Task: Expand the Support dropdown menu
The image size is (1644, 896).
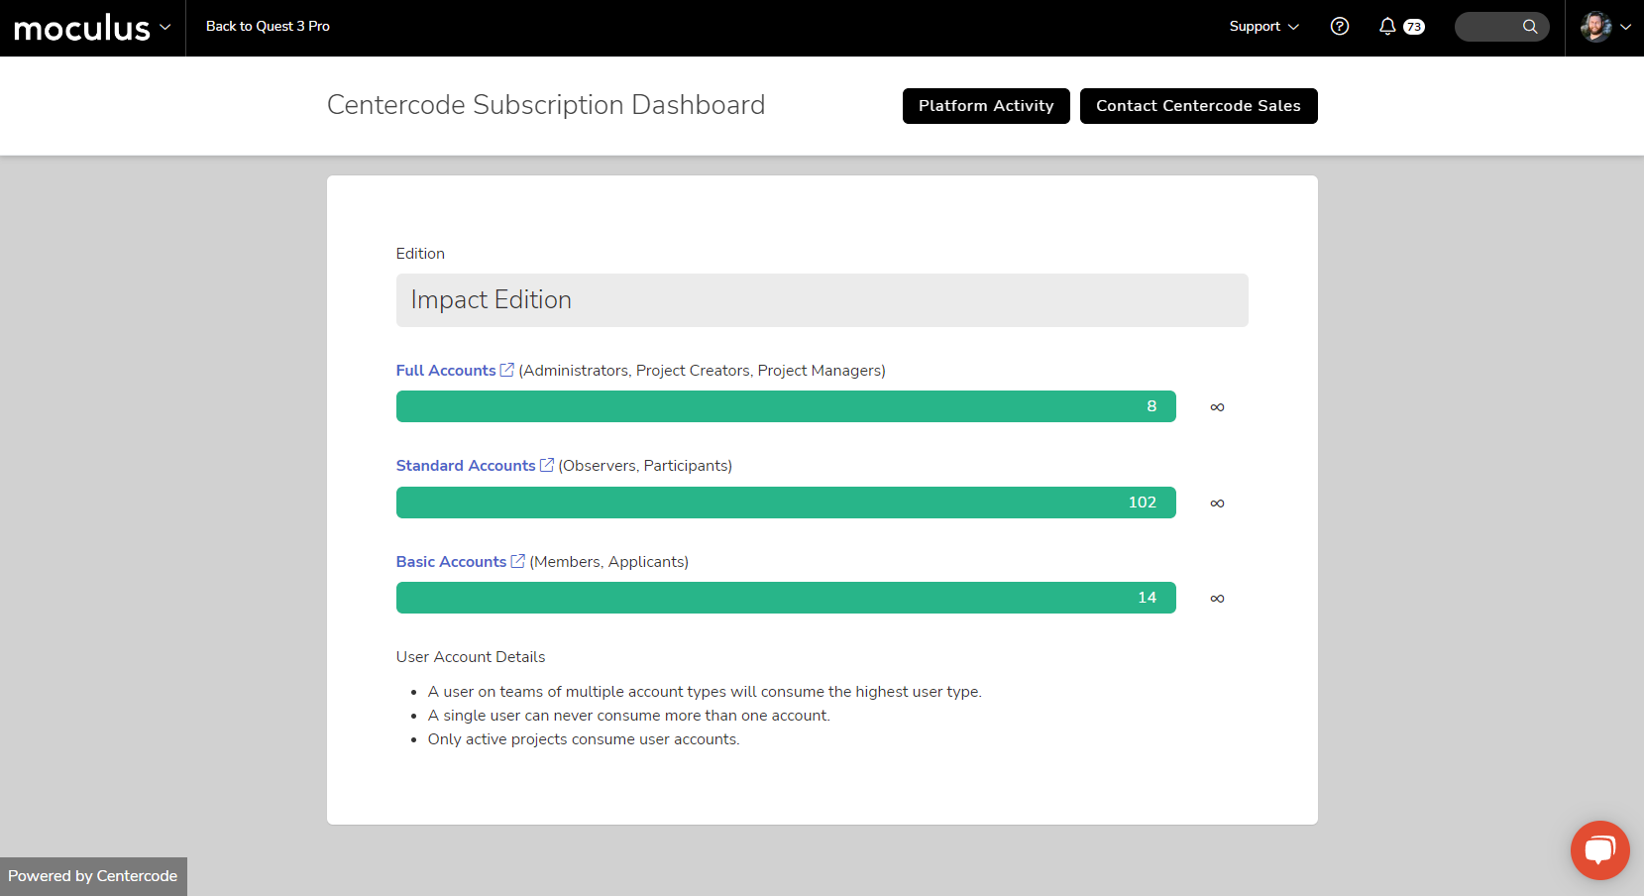Action: point(1263,27)
